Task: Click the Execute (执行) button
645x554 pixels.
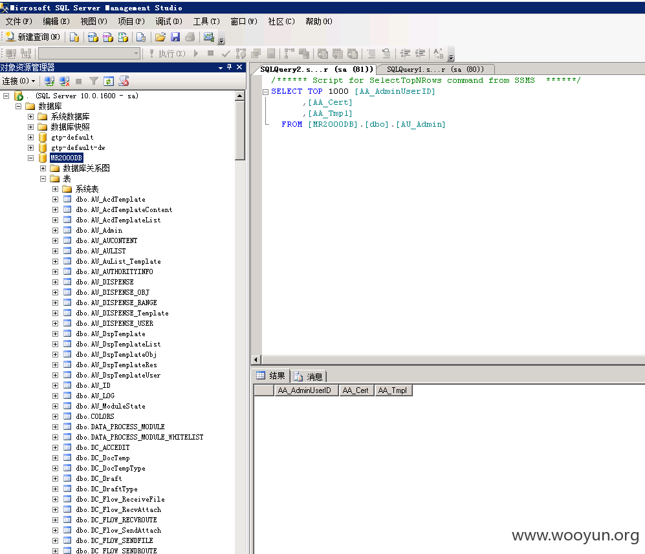Action: click(168, 54)
